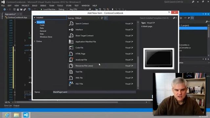Switch to the App.xaml.cs editor tab
The width and height of the screenshot is (210, 118).
click(x=10, y=14)
